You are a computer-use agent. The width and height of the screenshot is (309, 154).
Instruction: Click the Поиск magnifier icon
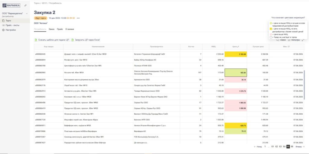(277, 40)
